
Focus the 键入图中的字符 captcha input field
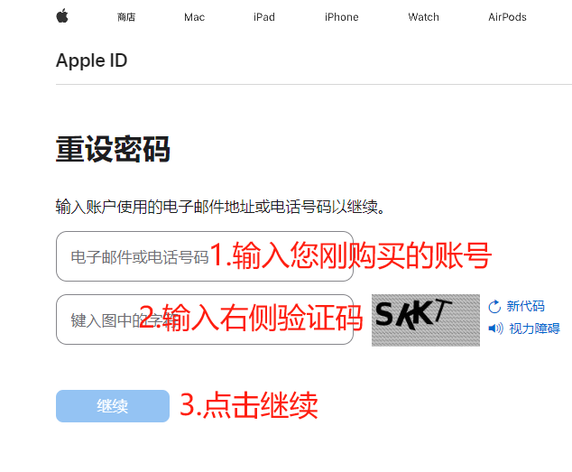point(205,319)
